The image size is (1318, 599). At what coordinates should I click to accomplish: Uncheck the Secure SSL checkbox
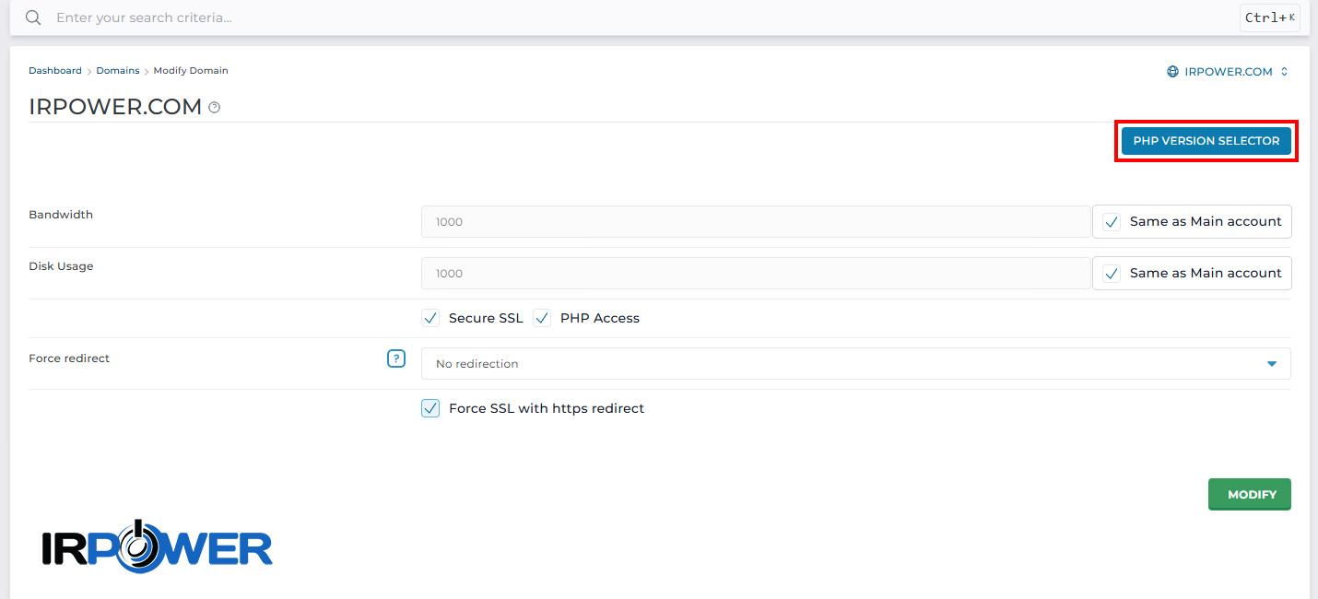click(x=430, y=318)
